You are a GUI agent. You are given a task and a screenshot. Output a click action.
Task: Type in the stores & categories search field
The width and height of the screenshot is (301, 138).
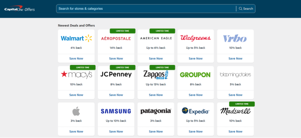[145, 9]
